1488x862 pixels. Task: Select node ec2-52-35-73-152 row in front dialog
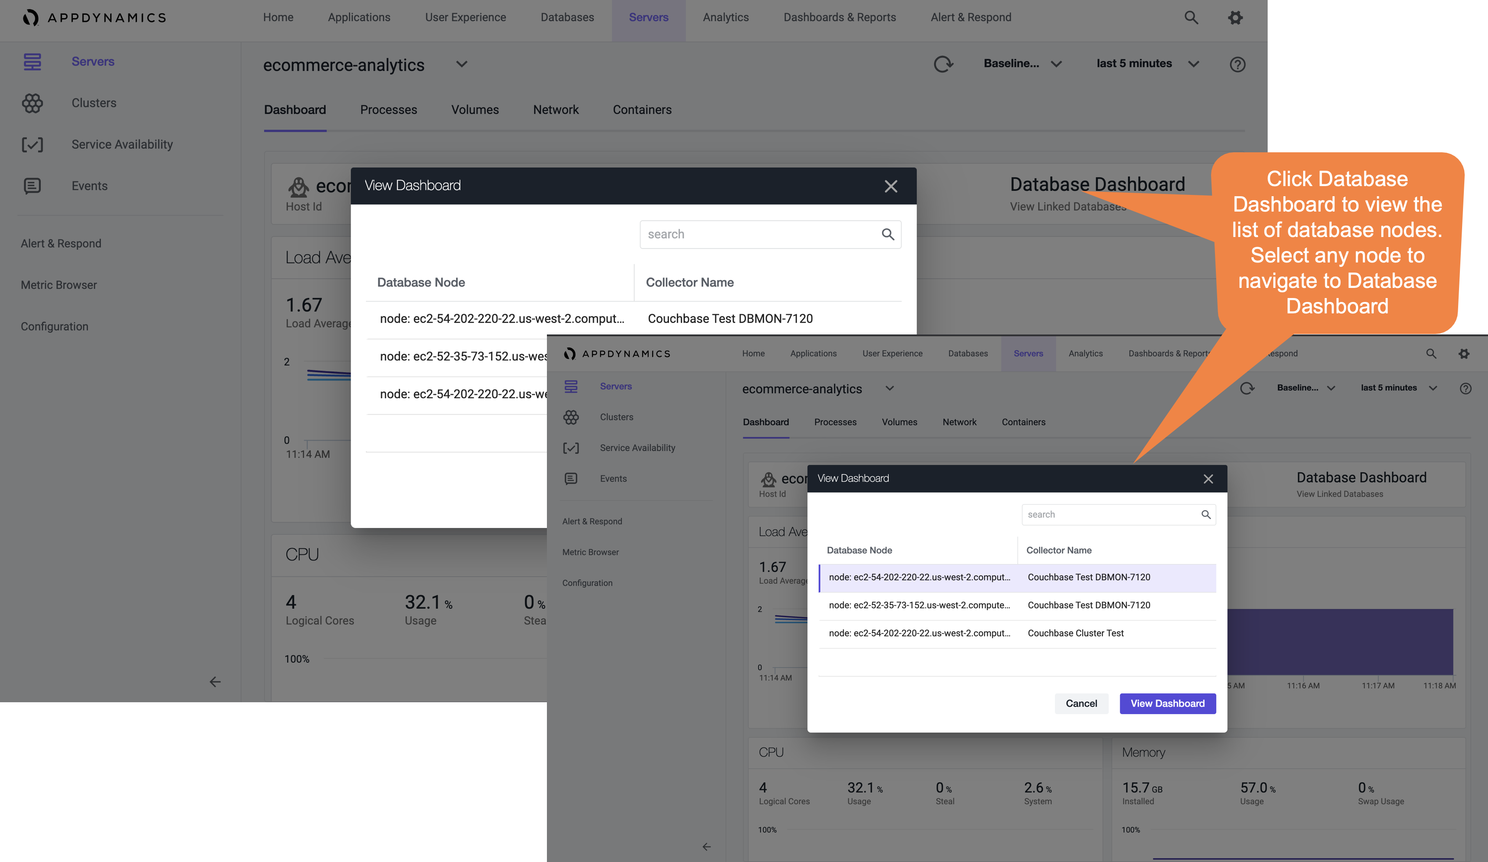click(1017, 606)
